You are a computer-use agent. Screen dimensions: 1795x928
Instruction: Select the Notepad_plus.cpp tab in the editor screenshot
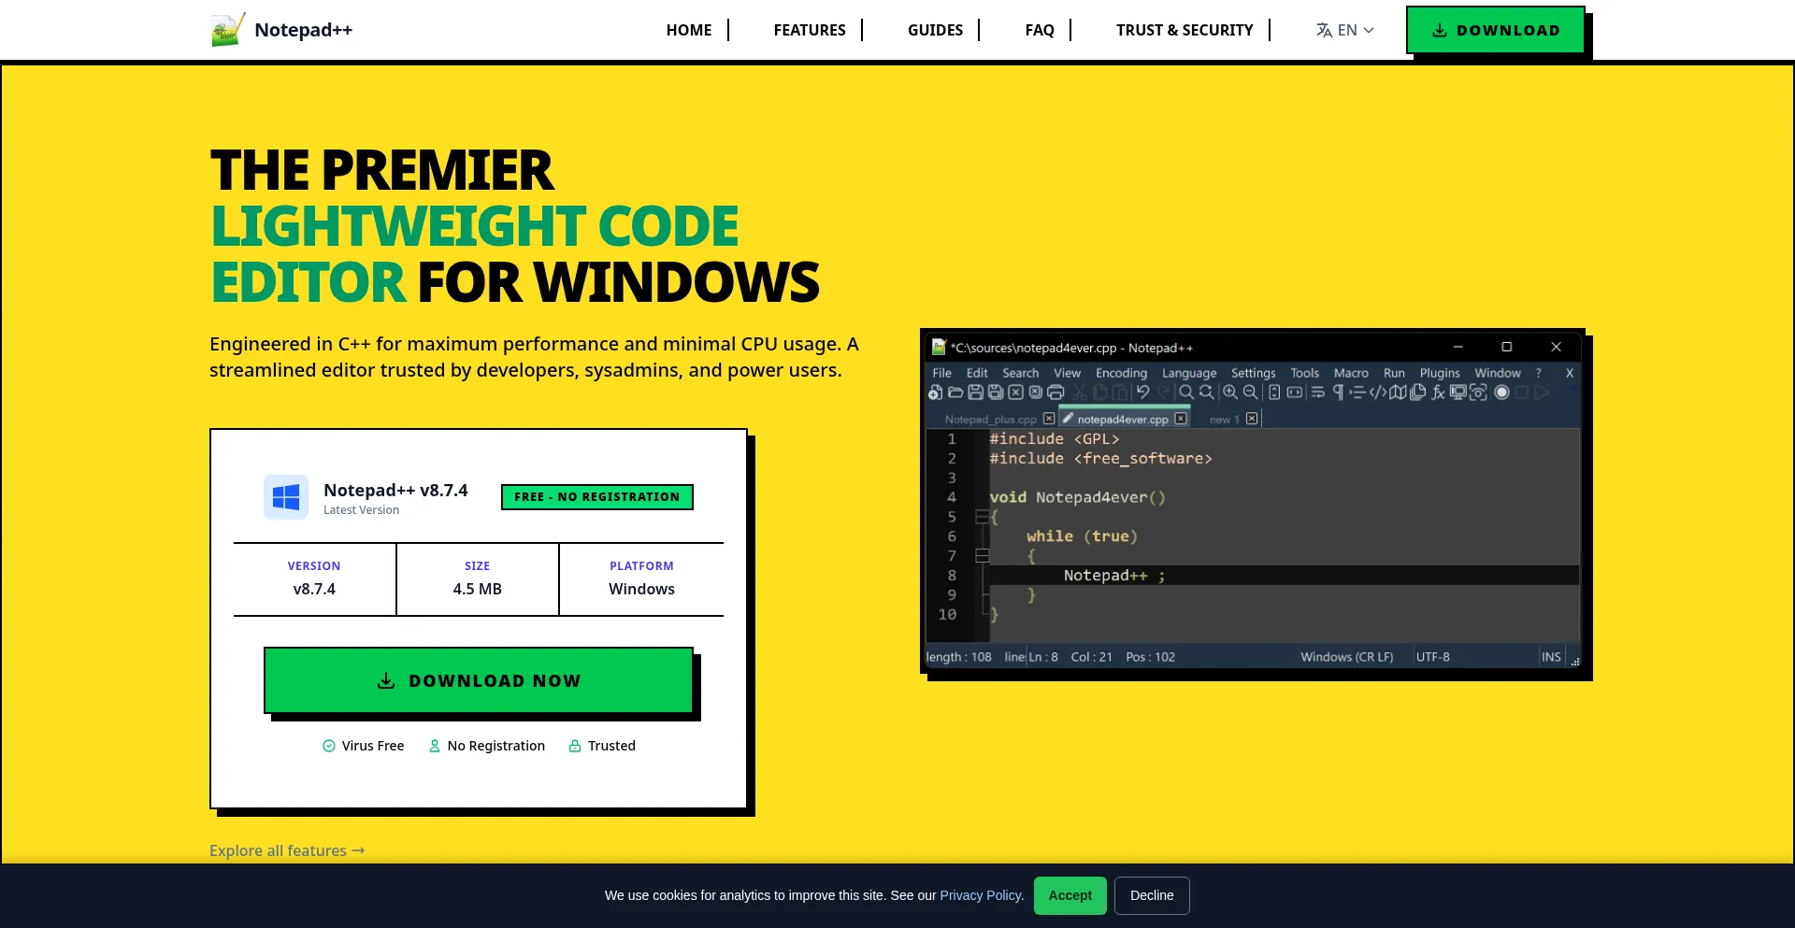[x=990, y=420]
